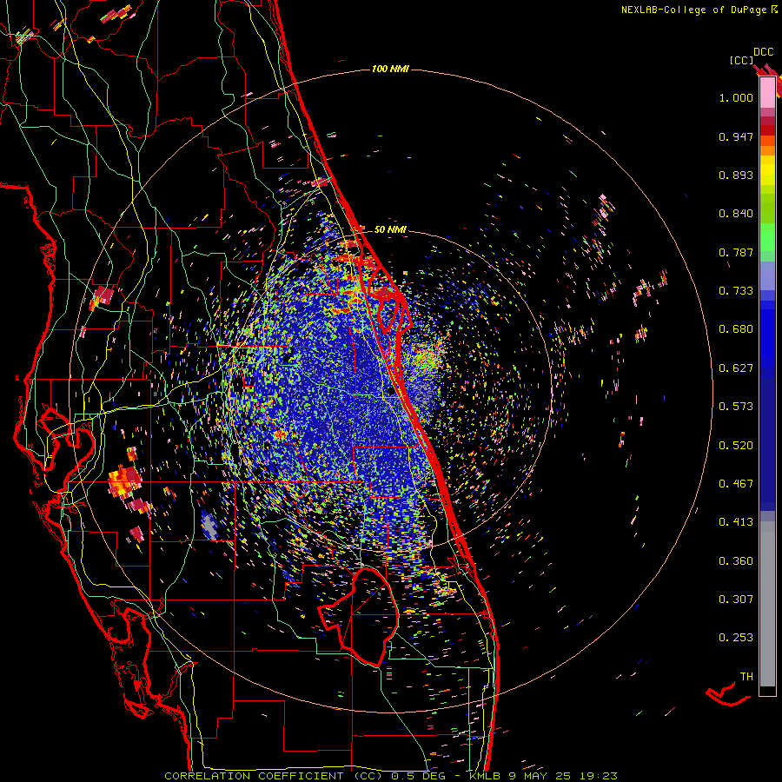Click the 0.413 scale value
This screenshot has height=782, width=782.
[736, 522]
